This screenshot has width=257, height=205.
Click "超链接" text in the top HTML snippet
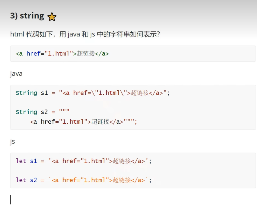tap(86, 54)
